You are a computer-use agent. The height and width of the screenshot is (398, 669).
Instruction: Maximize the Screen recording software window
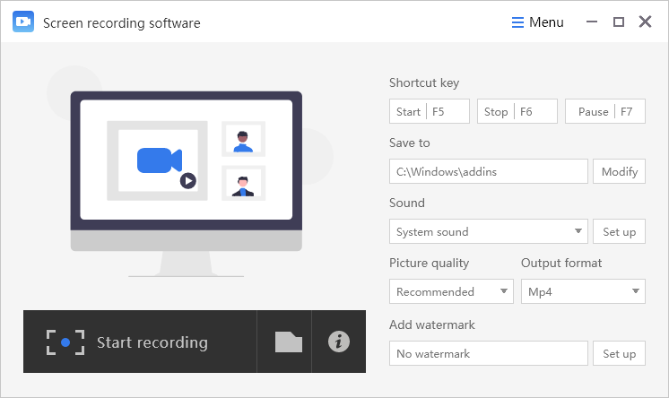619,22
